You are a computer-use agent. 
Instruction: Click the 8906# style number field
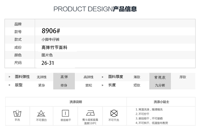pyautogui.click(x=51, y=31)
